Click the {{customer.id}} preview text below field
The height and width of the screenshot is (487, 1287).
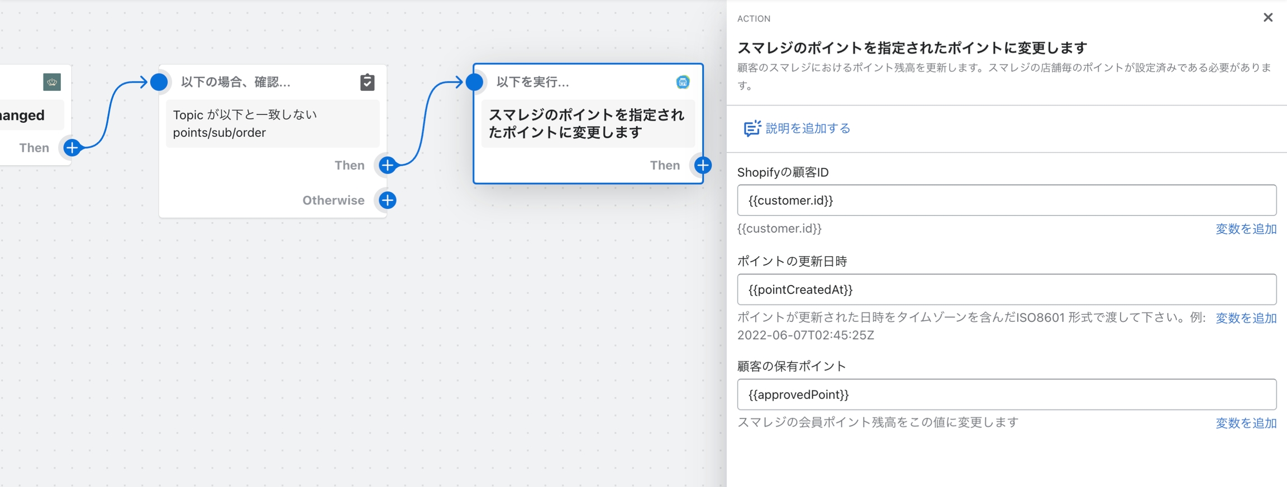pos(779,229)
